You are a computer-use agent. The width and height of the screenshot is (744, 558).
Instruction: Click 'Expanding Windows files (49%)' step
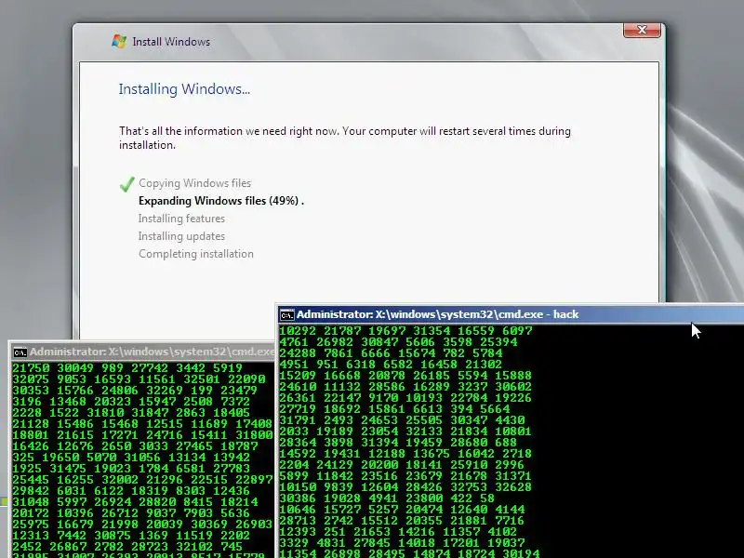click(x=221, y=201)
